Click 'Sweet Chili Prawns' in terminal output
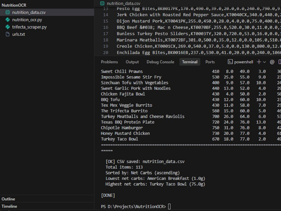This screenshot has height=211, width=281. tap(122, 71)
